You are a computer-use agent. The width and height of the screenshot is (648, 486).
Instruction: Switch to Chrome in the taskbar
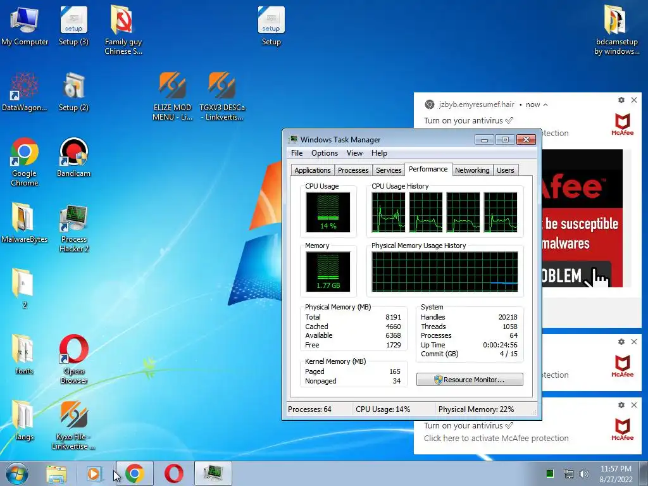coord(135,473)
